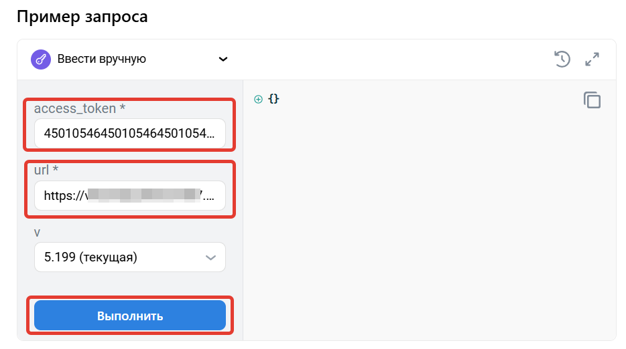Click the "v" parameter label
Viewport: 626px width, 349px height.
(x=38, y=232)
